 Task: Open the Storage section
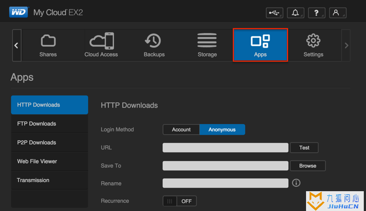tap(207, 45)
